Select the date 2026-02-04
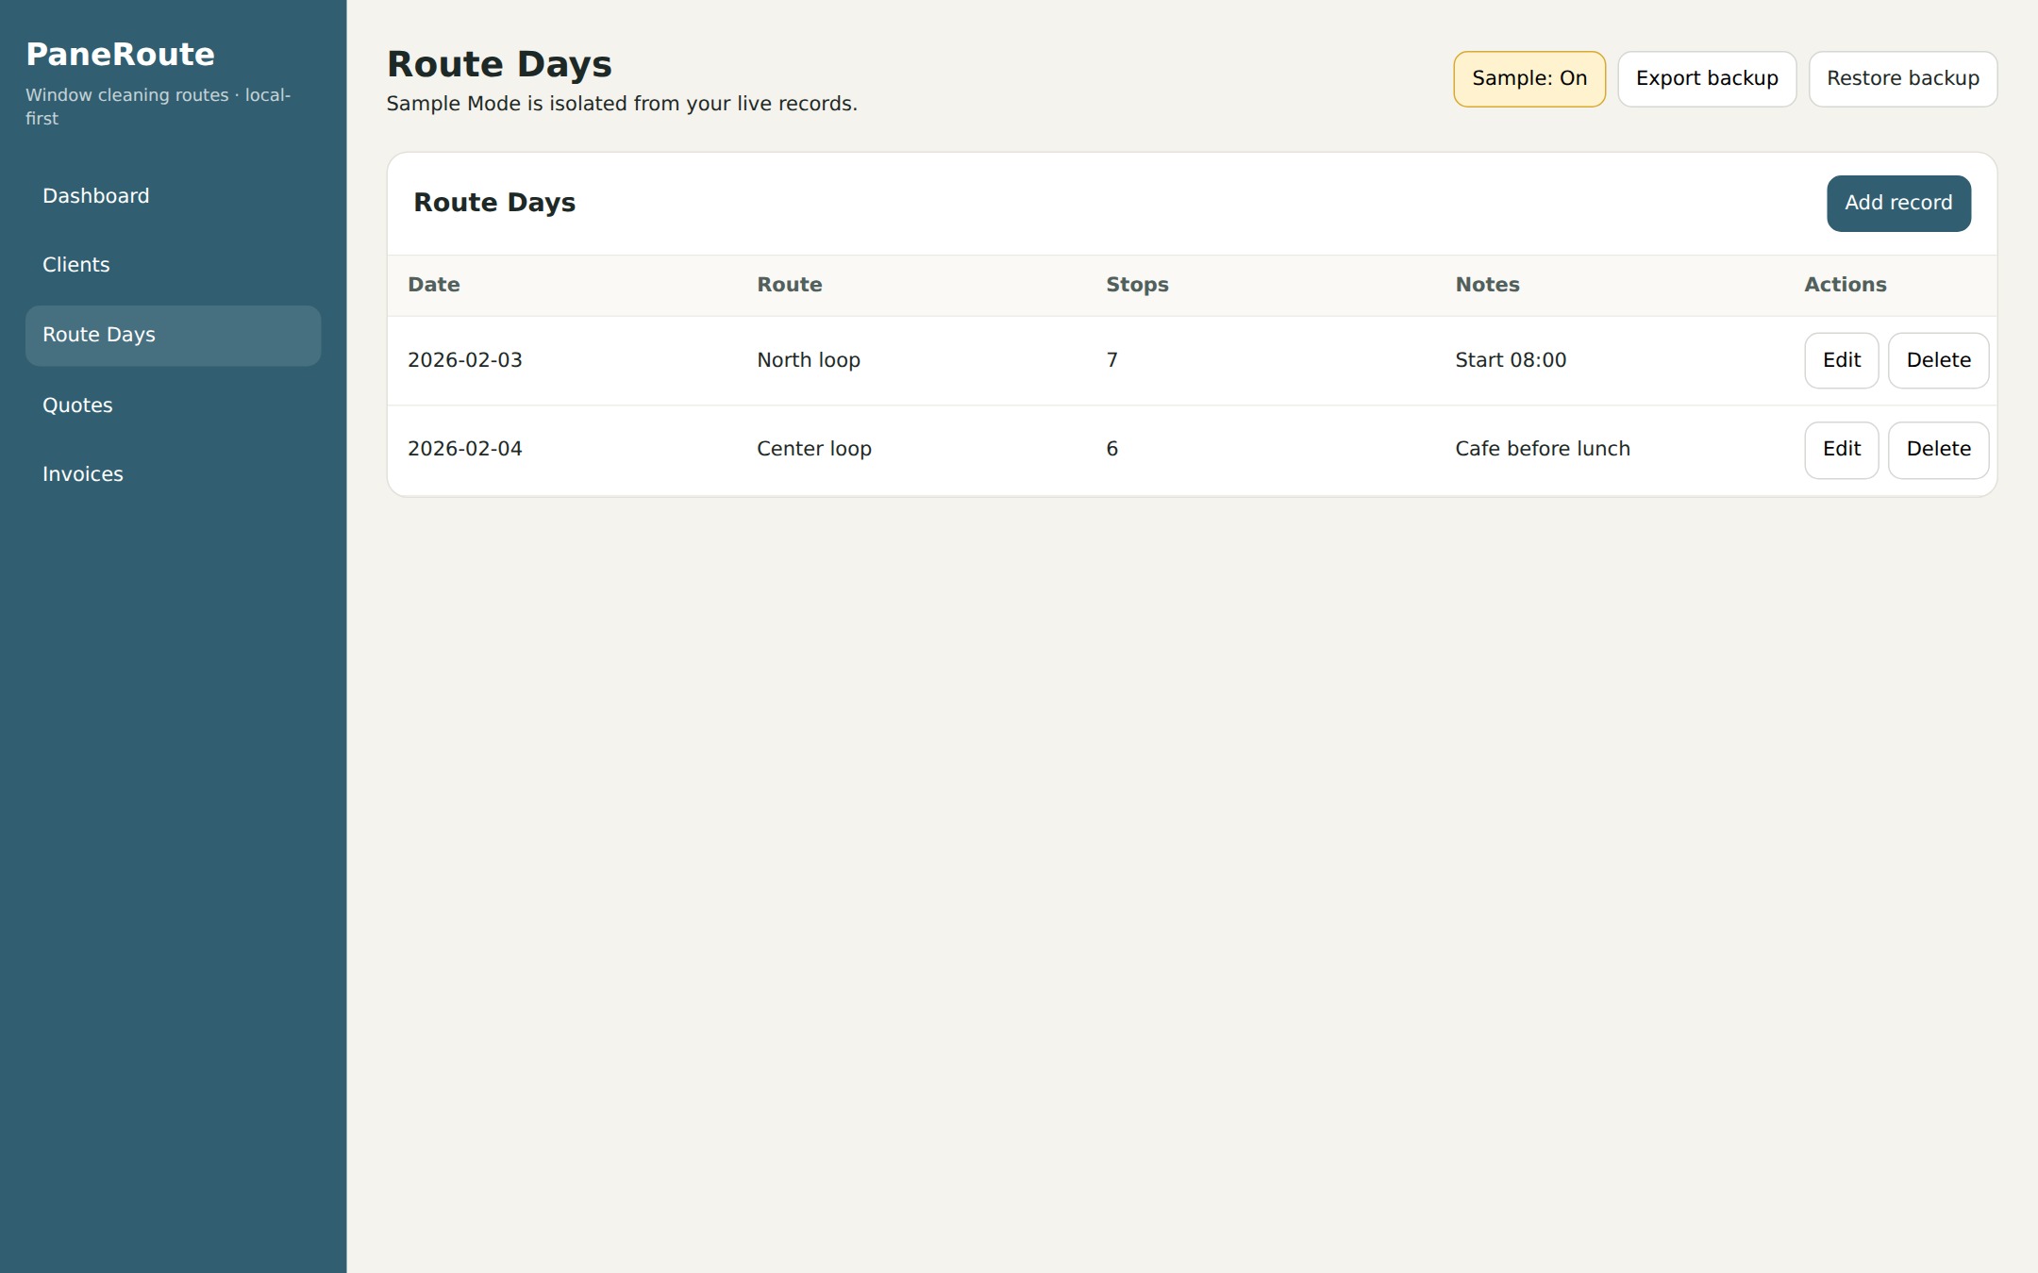Viewport: 2038px width, 1273px height. [x=464, y=449]
